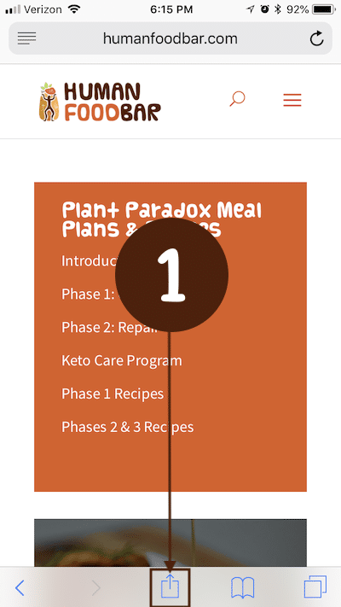Tap the food photo thumbnail
This screenshot has width=341, height=607.
pos(170,543)
